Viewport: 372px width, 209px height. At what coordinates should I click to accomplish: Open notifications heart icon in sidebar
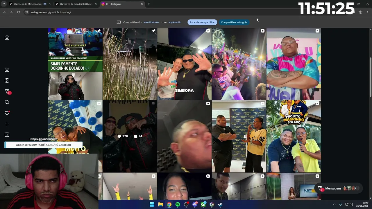(x=7, y=113)
